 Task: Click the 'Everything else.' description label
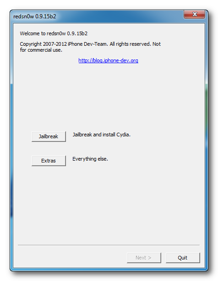pos(90,159)
